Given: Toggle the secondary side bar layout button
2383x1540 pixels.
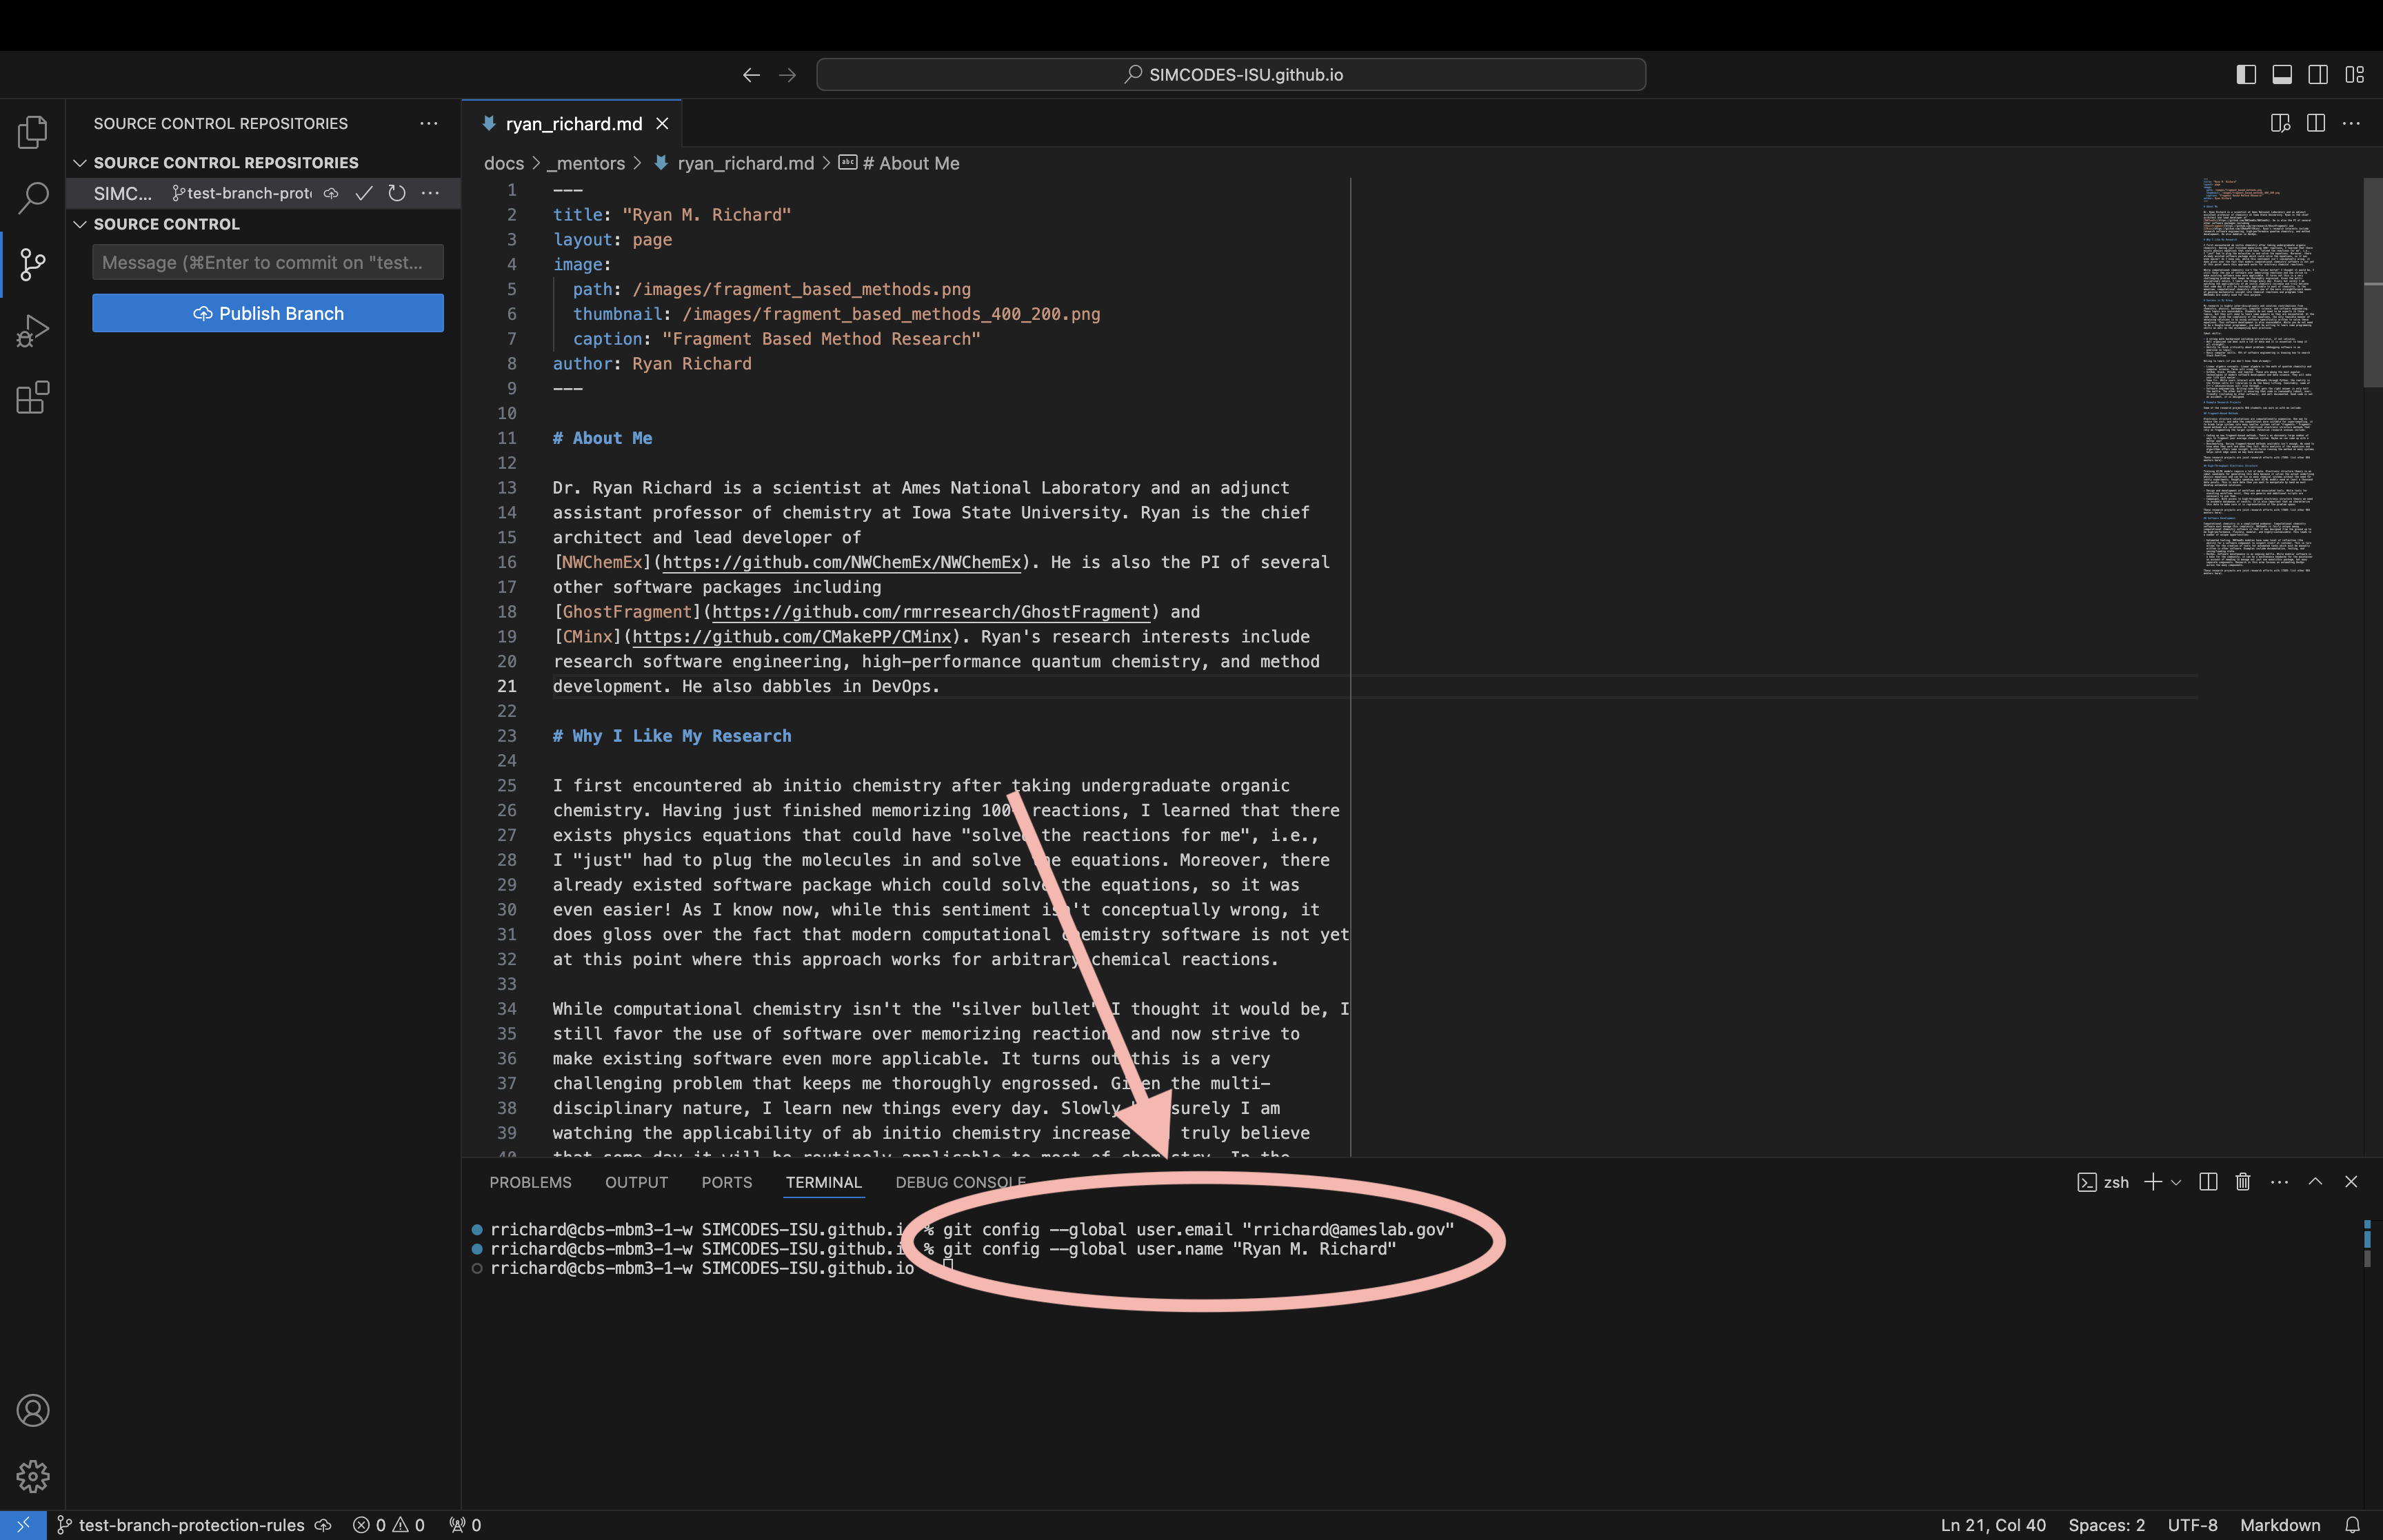Looking at the screenshot, I should (2318, 75).
